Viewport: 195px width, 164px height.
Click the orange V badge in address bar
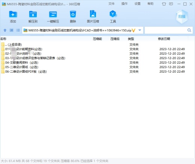pyautogui.click(x=133, y=30)
